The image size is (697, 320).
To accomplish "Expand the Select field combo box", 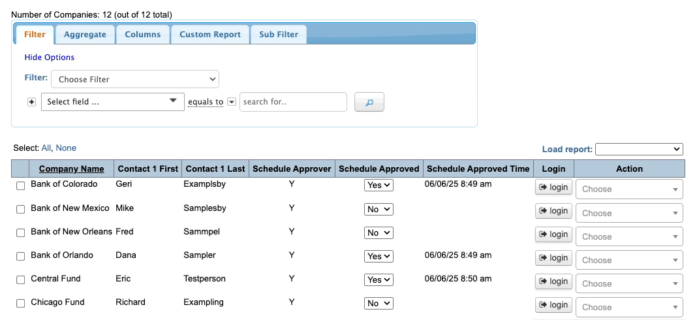I will tap(113, 102).
